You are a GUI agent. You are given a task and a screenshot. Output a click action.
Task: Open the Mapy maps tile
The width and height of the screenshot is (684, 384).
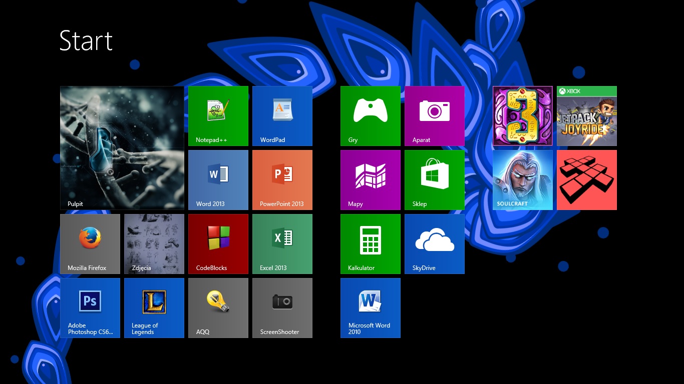tap(371, 180)
